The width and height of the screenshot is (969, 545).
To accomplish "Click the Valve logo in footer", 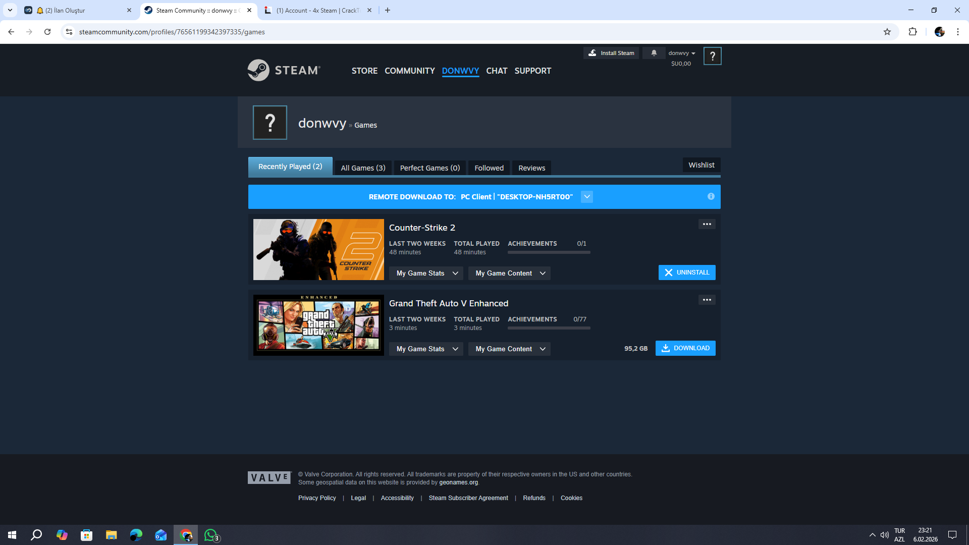I will pos(270,477).
